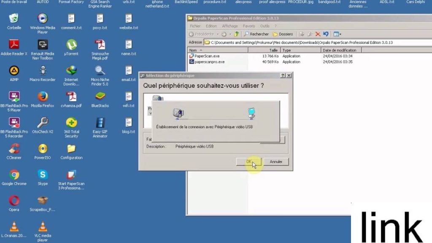Viewport: 432px width, 243px height.
Task: Launch Mozilla Firefox
Action: click(43, 97)
